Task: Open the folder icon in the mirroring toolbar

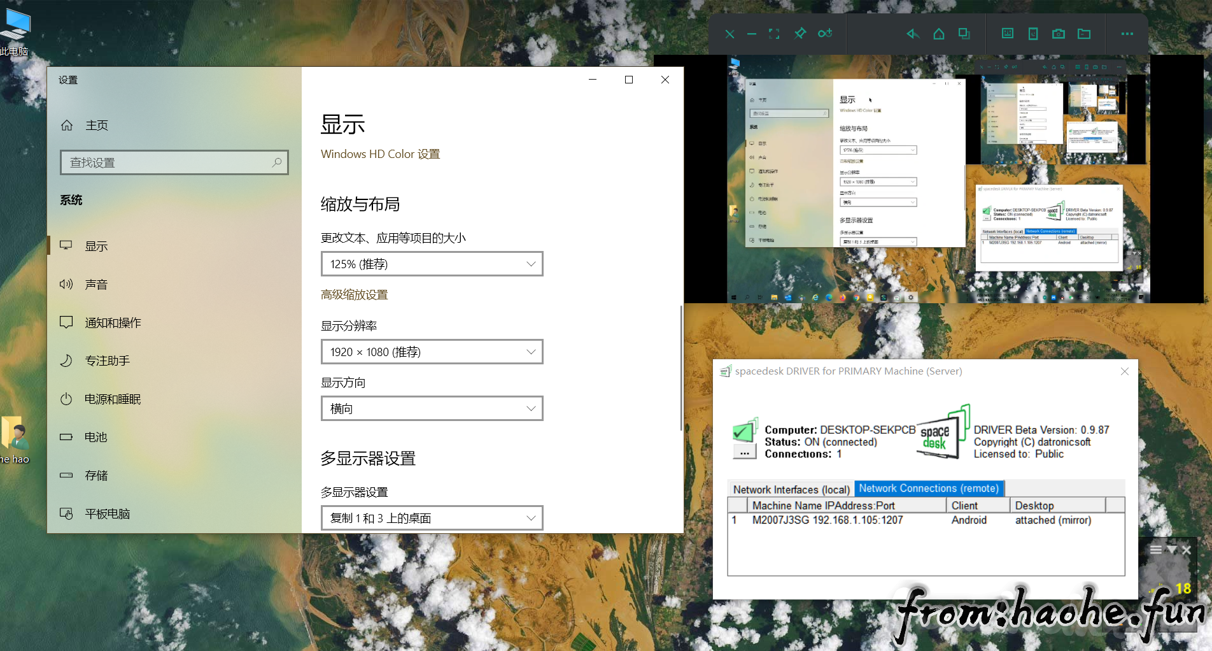Action: tap(1084, 34)
